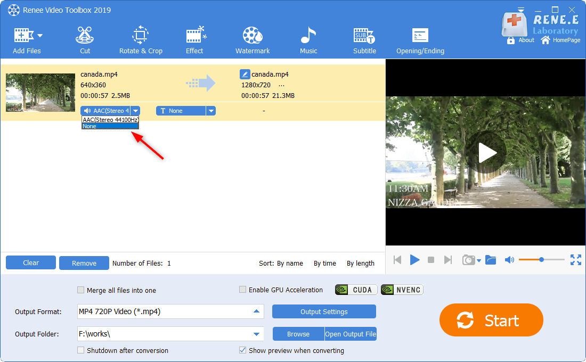Mute the preview via the speaker icon
The height and width of the screenshot is (362, 586).
tap(509, 260)
